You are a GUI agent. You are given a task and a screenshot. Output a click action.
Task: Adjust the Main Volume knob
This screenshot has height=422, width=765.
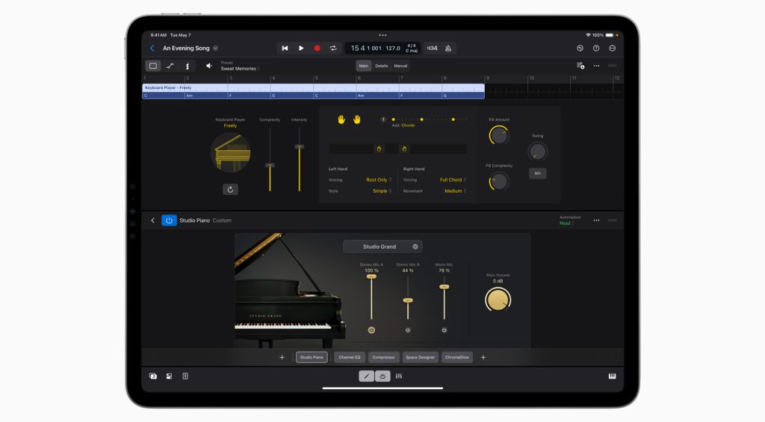(x=498, y=300)
